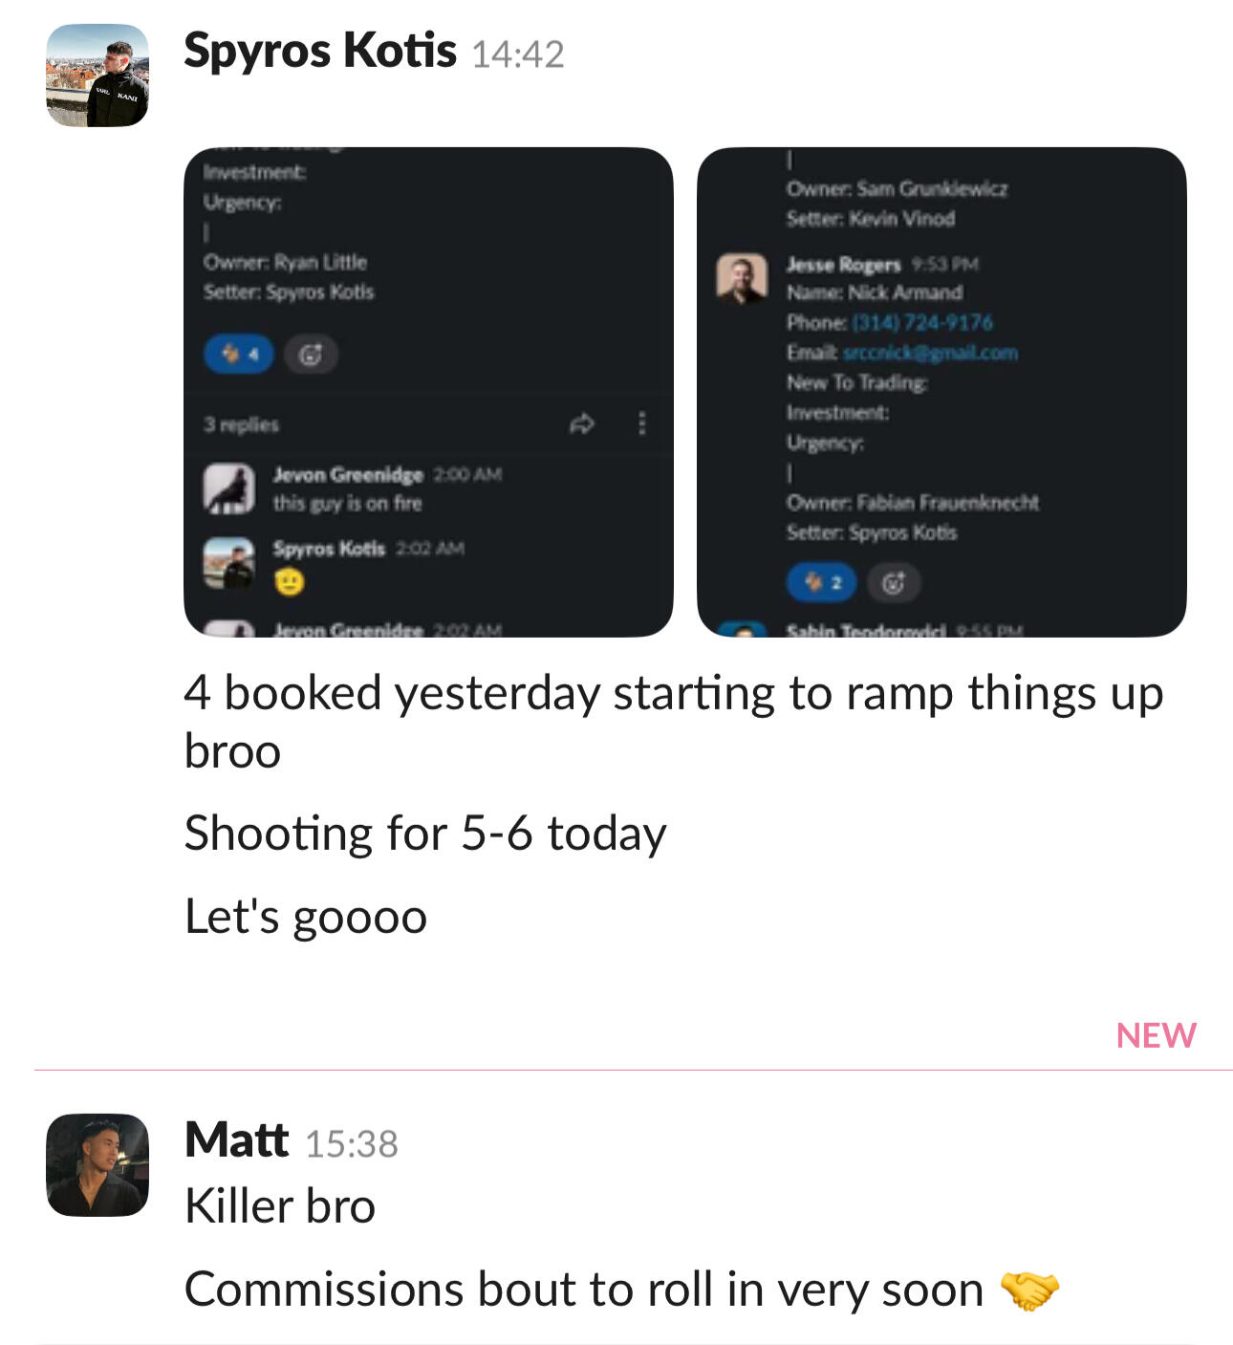This screenshot has width=1233, height=1345.
Task: Open Matt's profile avatar
Action: 97,1164
